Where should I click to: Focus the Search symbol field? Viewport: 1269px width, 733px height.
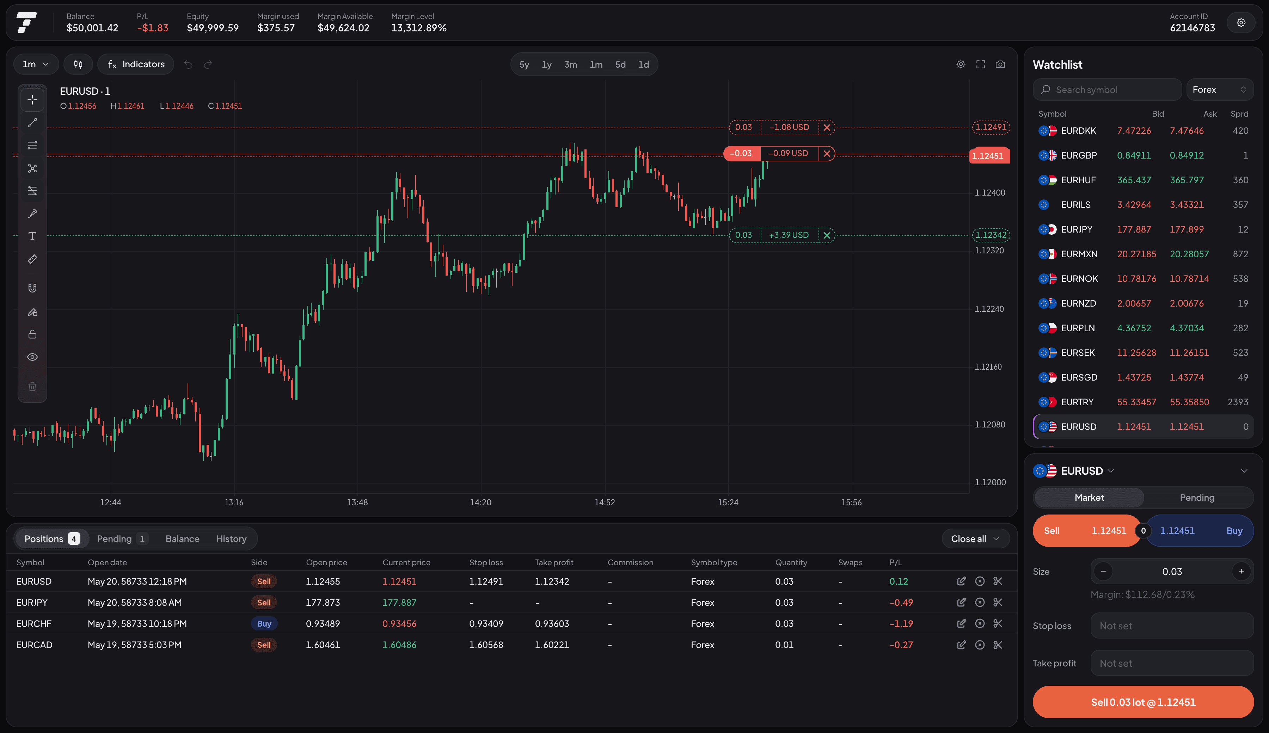click(1107, 90)
